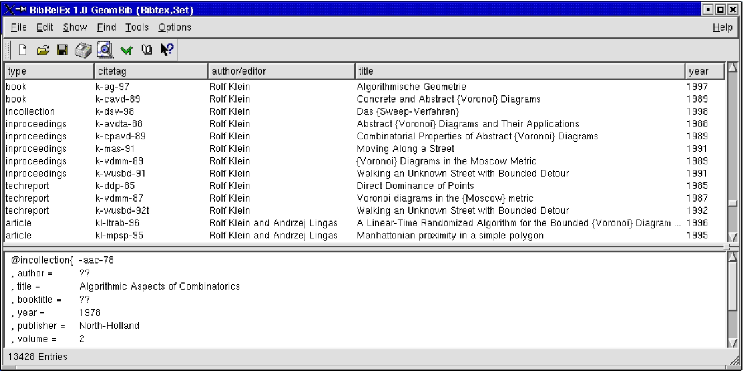Image resolution: width=743 pixels, height=371 pixels.
Task: Select the entry k-cavd-89
Action: (x=365, y=99)
